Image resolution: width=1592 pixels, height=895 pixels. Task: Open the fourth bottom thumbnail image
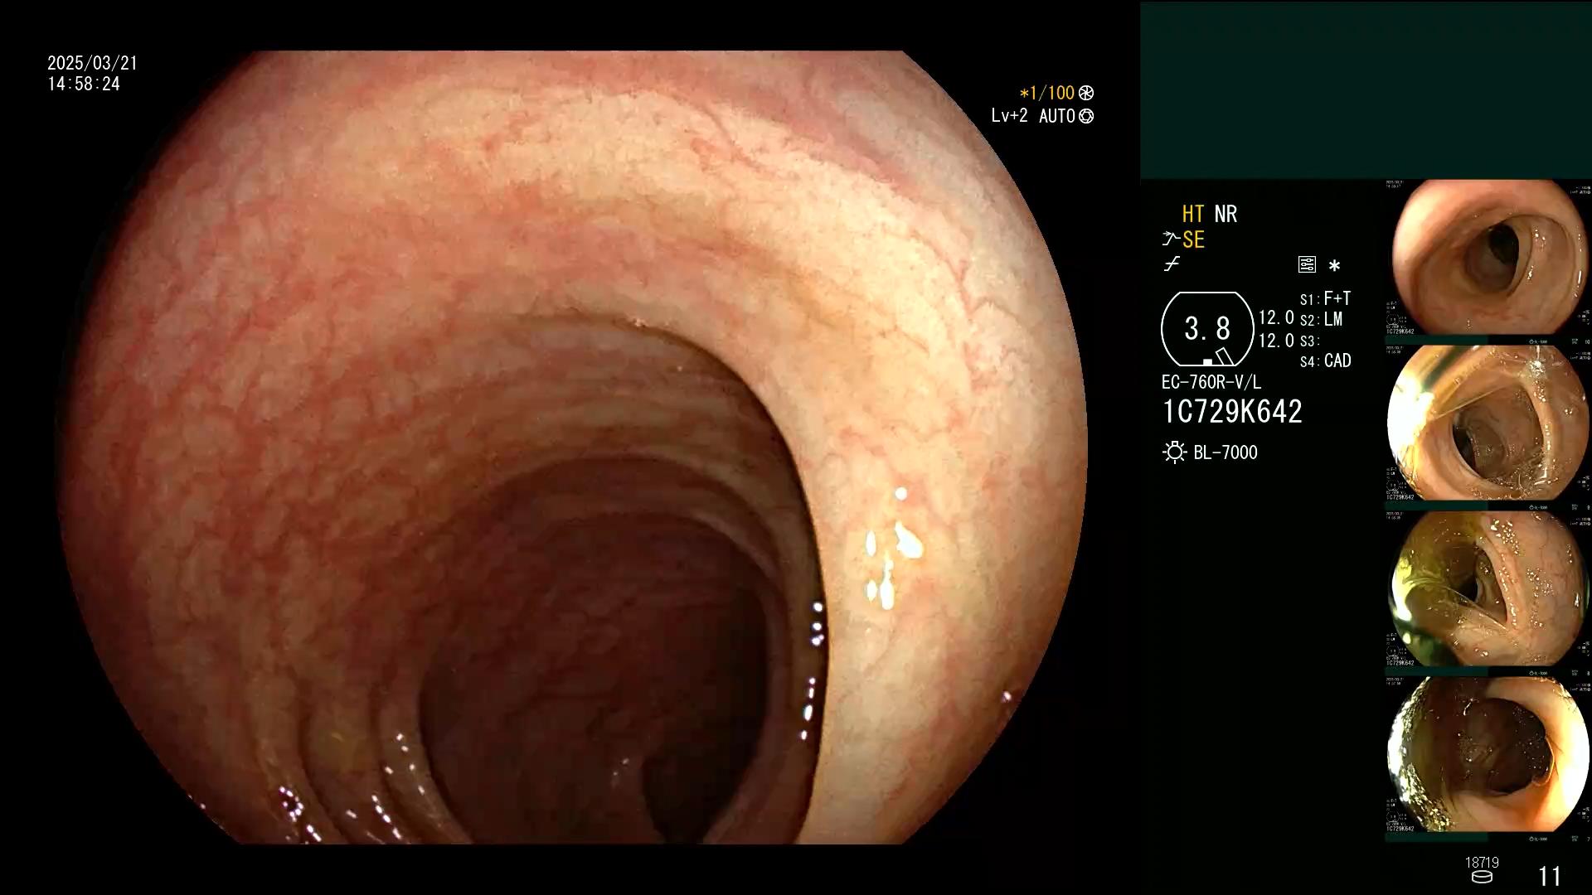(1488, 754)
